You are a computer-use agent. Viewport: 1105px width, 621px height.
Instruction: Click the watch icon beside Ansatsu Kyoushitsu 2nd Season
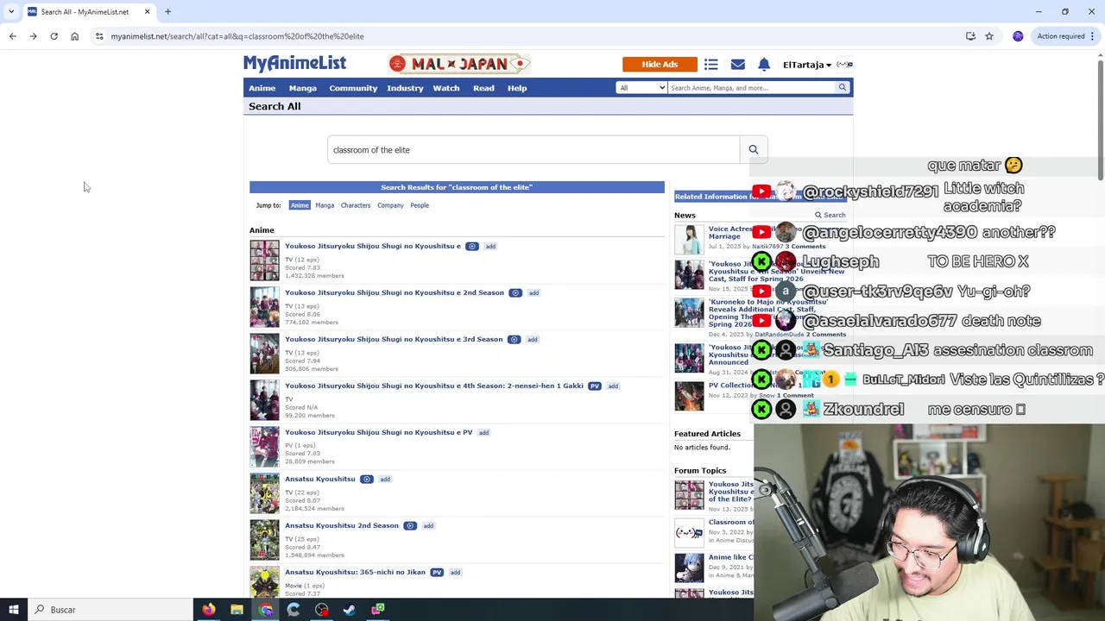[x=410, y=526]
